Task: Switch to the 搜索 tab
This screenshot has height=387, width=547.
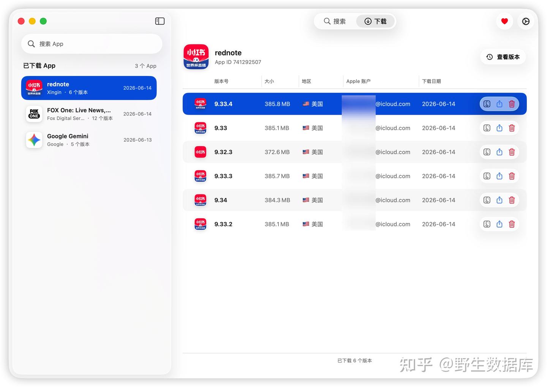Action: click(335, 21)
